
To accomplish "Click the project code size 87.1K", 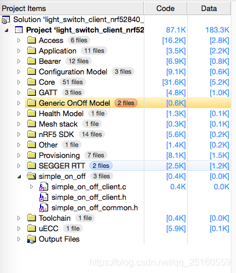I will coord(176,30).
